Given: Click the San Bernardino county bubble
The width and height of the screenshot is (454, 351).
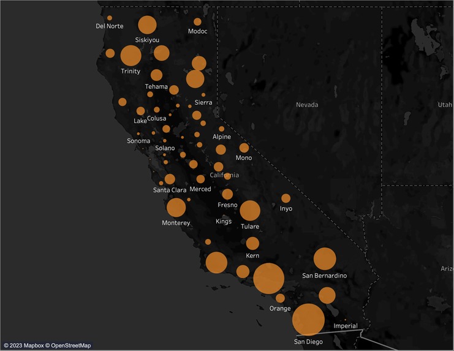Looking at the screenshot, I should point(325,259).
